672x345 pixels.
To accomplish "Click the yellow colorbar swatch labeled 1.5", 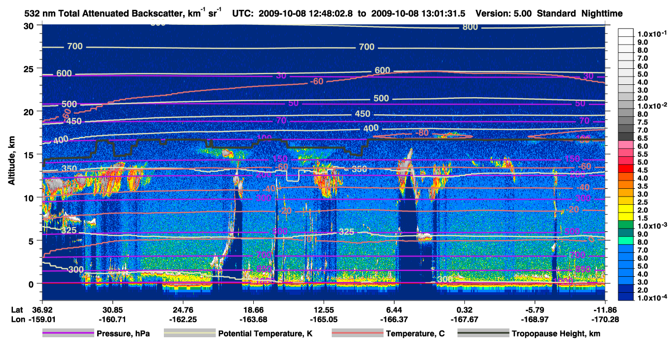I will point(627,217).
